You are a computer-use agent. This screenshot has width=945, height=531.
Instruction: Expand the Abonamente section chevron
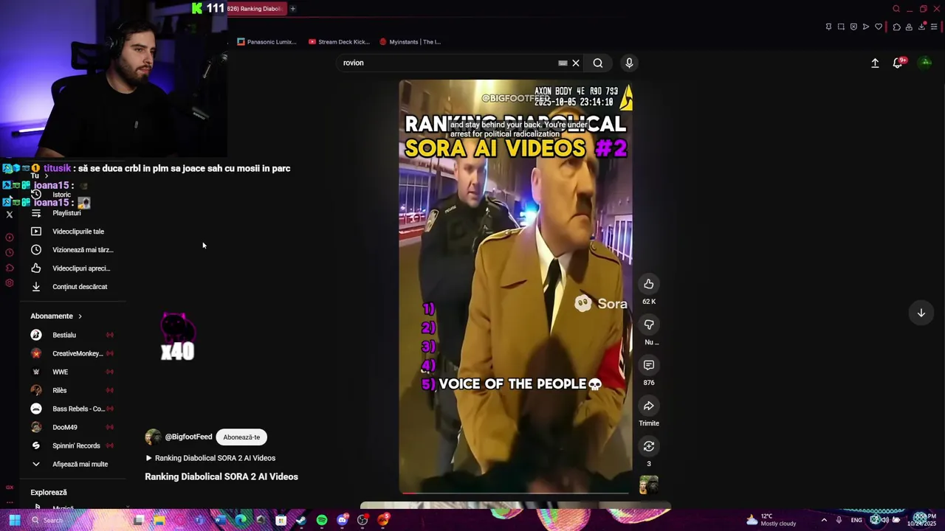pos(80,316)
